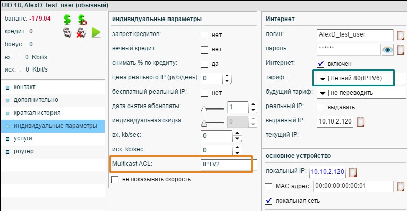Click the gray dollar signs icon

pos(67,33)
